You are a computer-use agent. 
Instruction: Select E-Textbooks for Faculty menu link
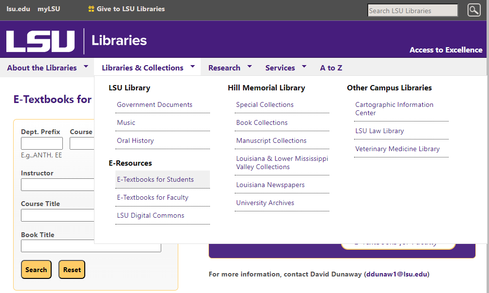pos(153,197)
